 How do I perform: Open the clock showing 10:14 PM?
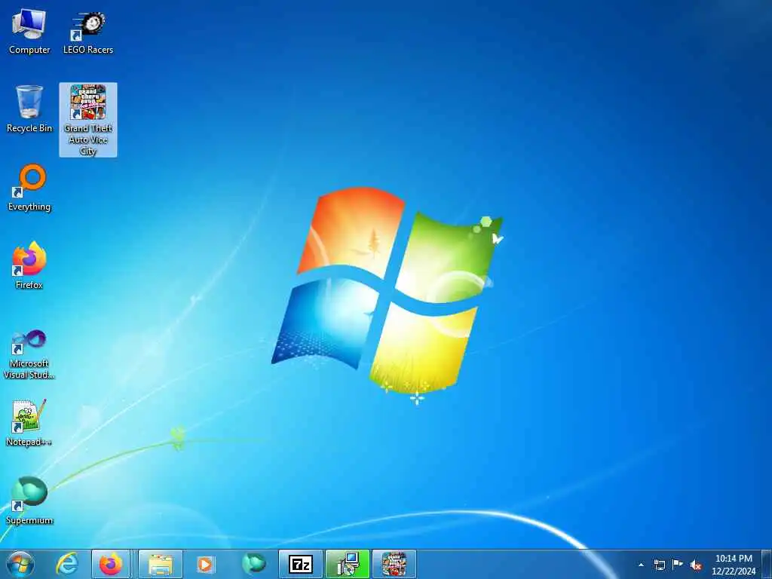click(734, 564)
